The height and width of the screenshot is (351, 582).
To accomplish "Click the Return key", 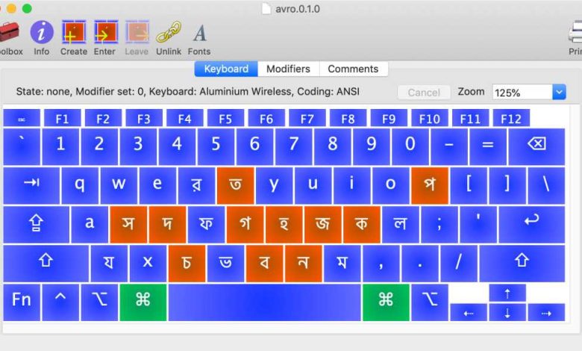I will tap(531, 224).
